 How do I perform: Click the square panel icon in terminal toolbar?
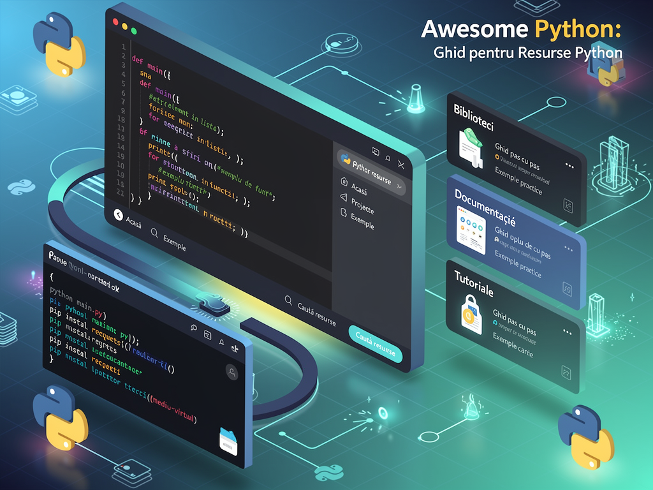(207, 334)
